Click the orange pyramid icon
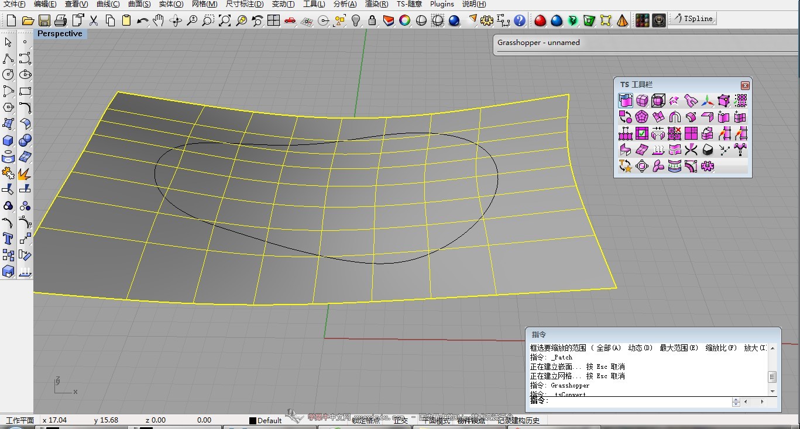 coord(622,20)
